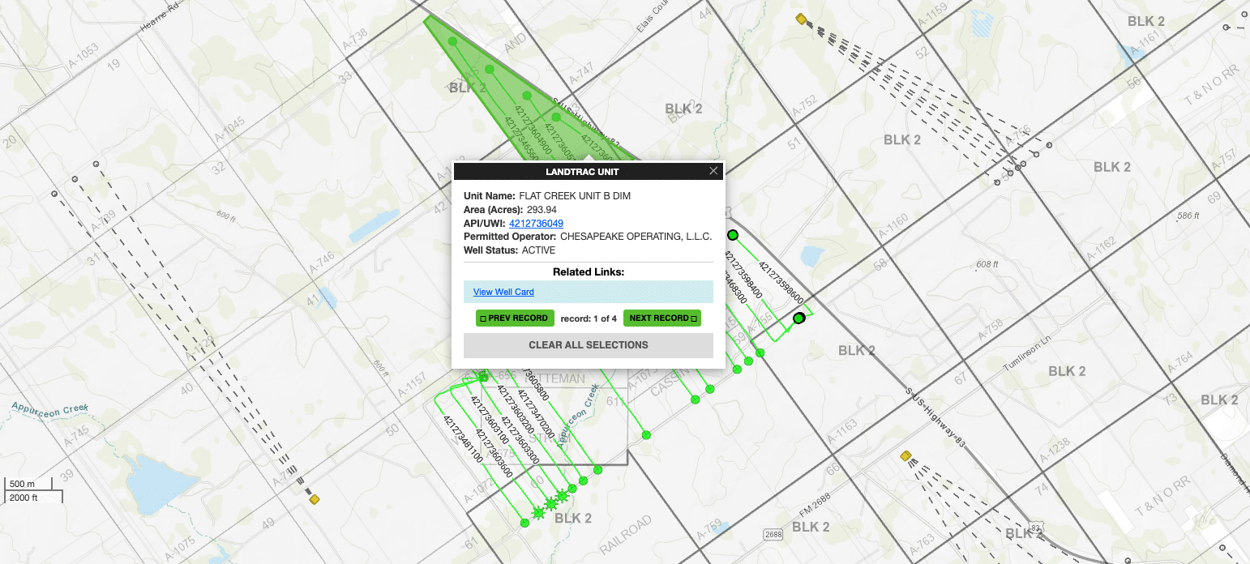
Task: Click the A-752 abstract label
Action: tap(804, 105)
